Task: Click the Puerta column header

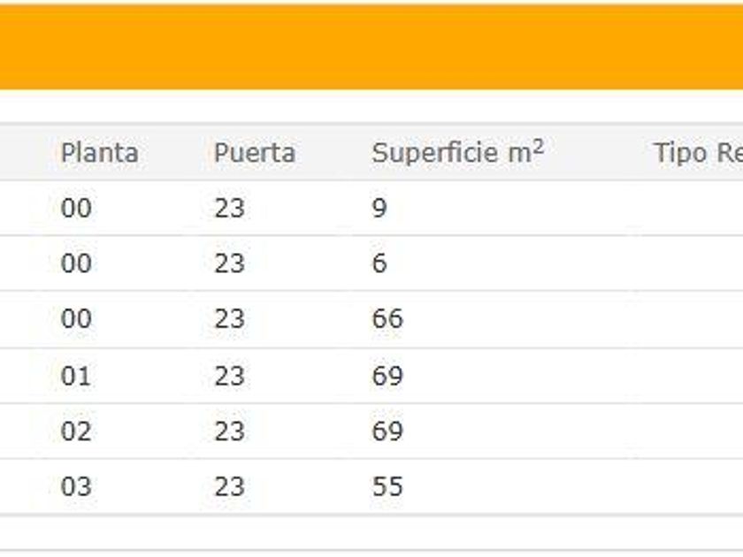Action: pyautogui.click(x=254, y=153)
